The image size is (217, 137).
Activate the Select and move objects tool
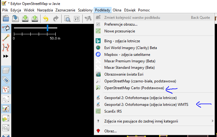point(6,28)
